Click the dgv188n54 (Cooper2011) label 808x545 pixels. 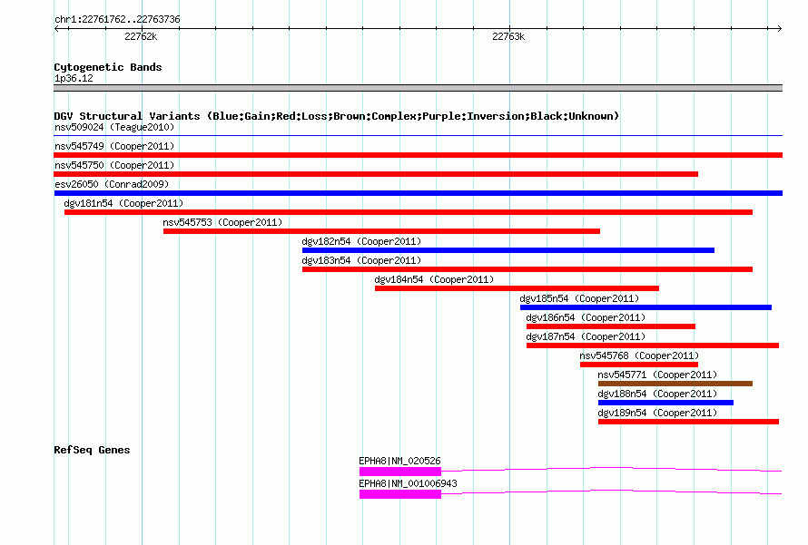click(657, 394)
